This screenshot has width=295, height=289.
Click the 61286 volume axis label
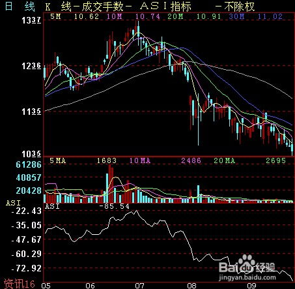tap(29, 164)
